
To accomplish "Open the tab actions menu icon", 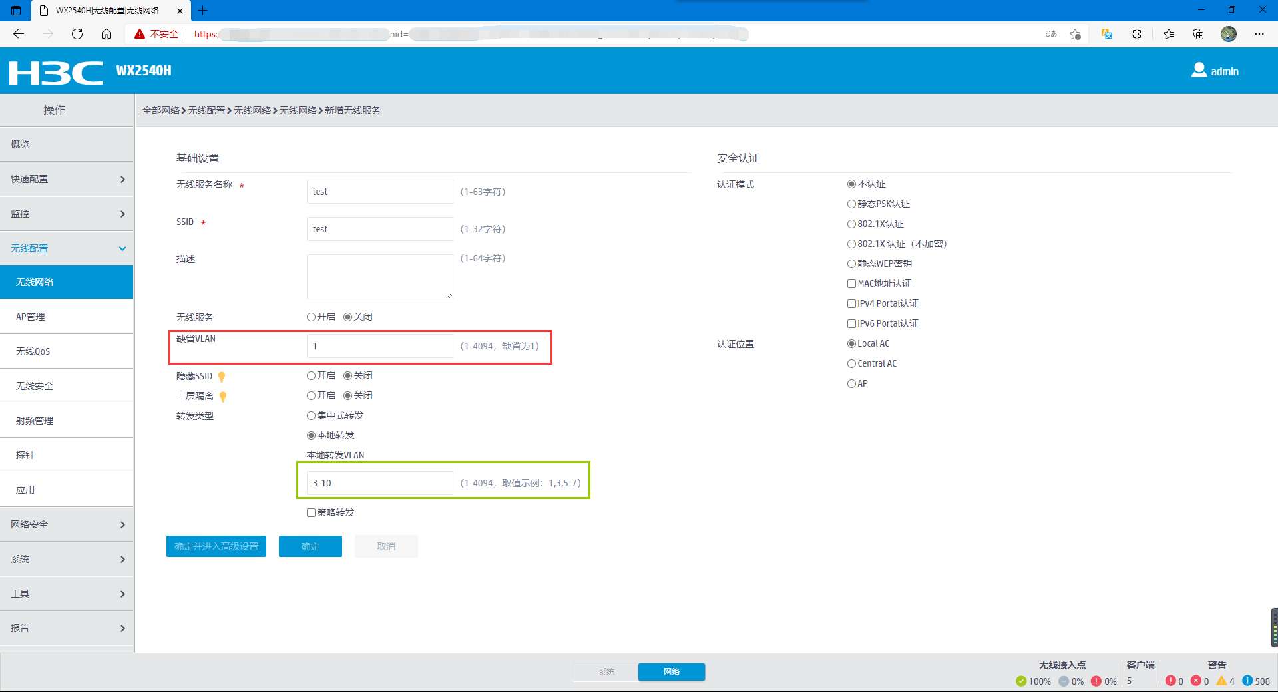I will click(x=16, y=10).
